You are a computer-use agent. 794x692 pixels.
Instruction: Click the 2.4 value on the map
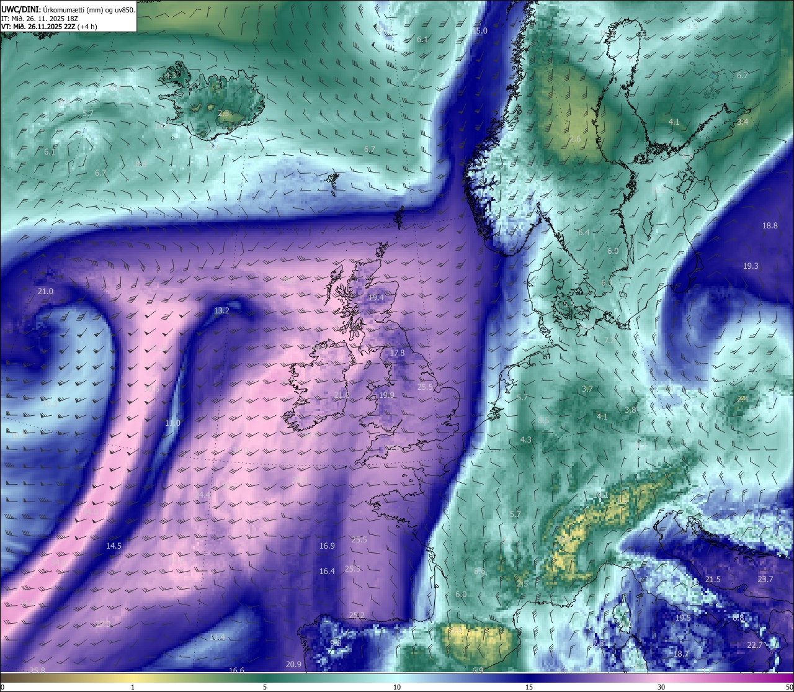pyautogui.click(x=743, y=399)
